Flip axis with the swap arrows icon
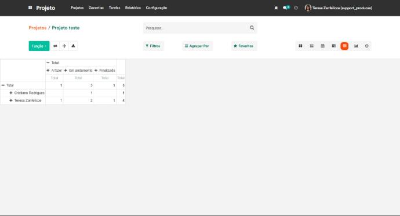The width and height of the screenshot is (400, 216). coord(55,46)
